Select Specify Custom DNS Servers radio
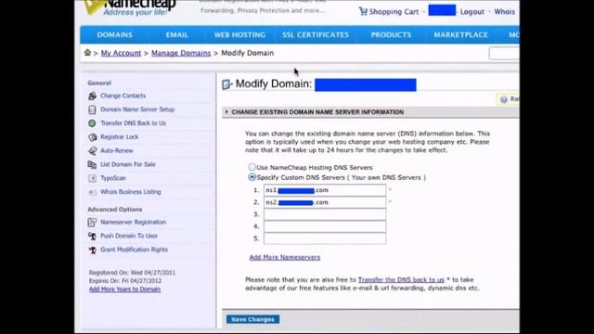The width and height of the screenshot is (594, 334). [x=252, y=177]
